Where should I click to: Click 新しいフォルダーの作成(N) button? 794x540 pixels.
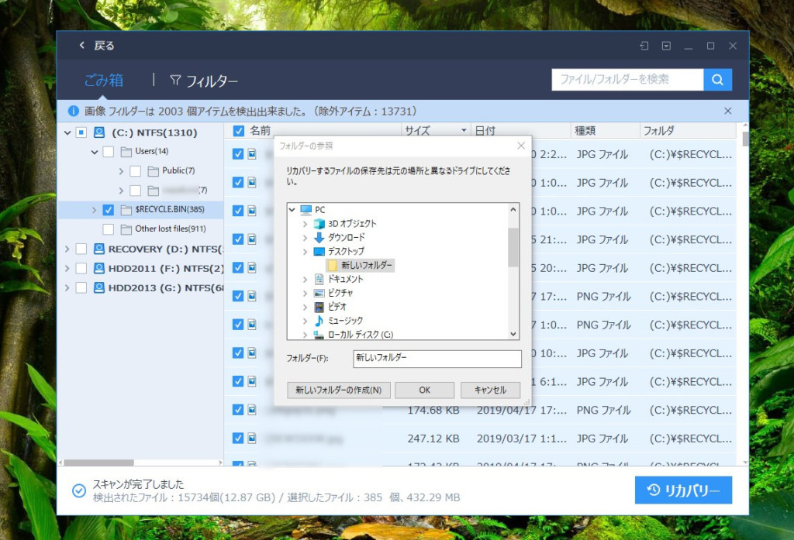point(338,390)
